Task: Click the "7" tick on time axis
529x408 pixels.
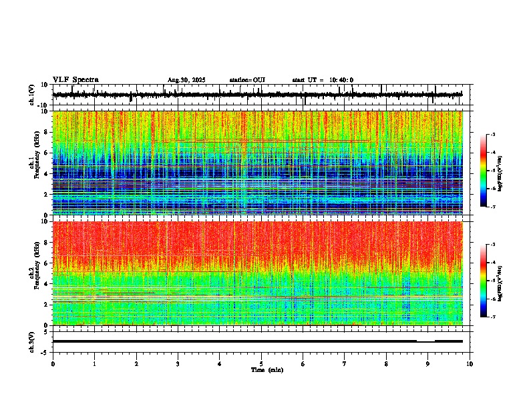Action: (x=345, y=364)
